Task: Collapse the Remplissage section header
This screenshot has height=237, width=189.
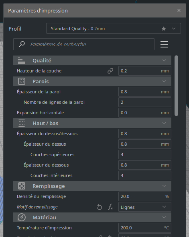Action: (92, 186)
